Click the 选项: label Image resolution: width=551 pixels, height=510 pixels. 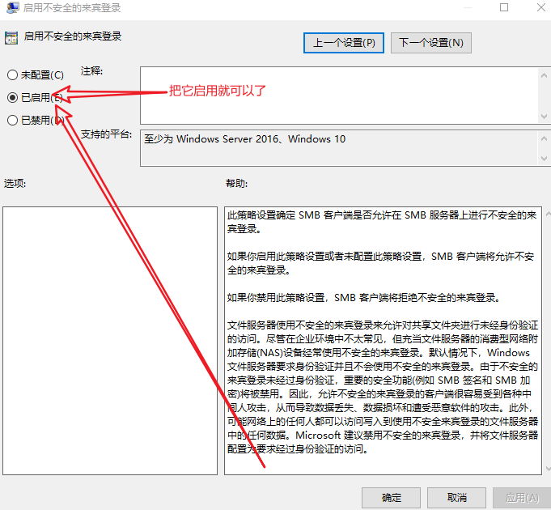coord(15,184)
